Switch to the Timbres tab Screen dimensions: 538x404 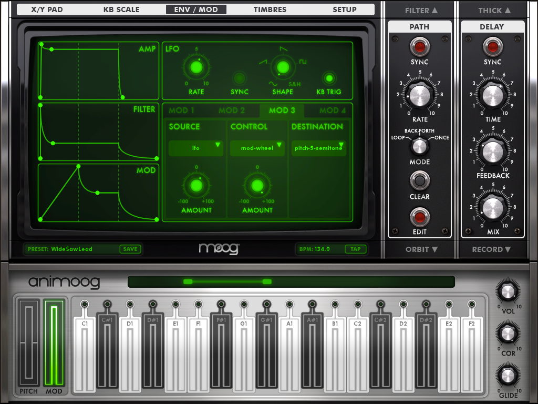point(270,9)
